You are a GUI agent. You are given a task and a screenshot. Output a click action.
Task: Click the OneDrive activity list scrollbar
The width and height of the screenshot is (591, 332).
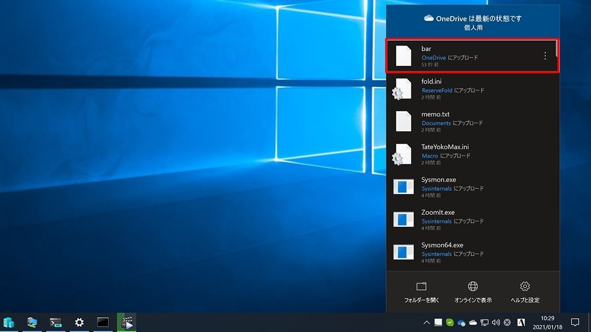(558, 48)
